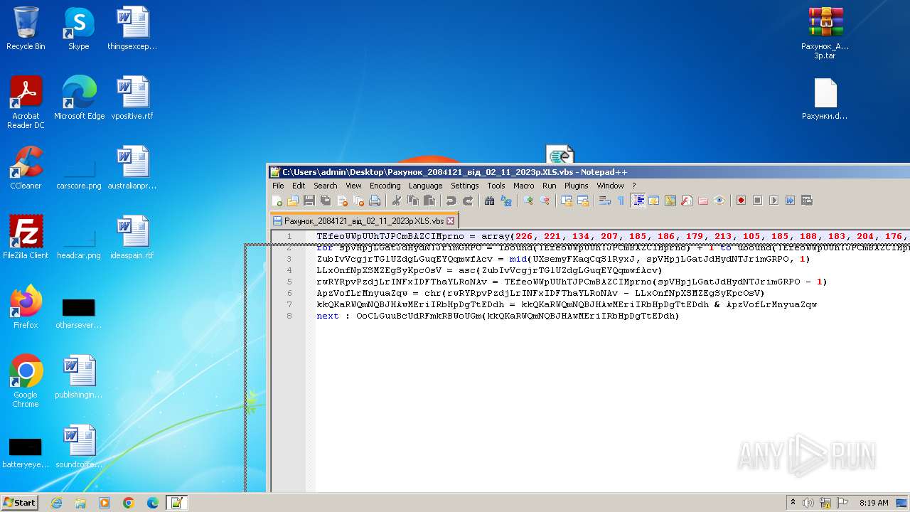
Task: Open the Macro menu
Action: pos(523,186)
